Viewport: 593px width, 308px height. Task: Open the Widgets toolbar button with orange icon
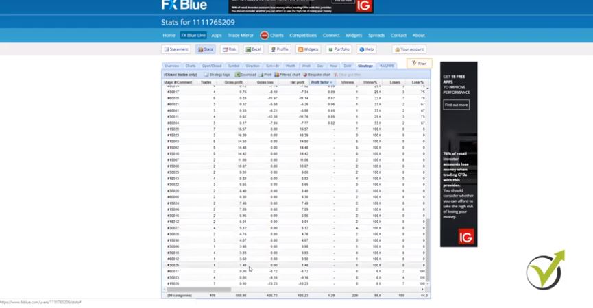point(308,49)
